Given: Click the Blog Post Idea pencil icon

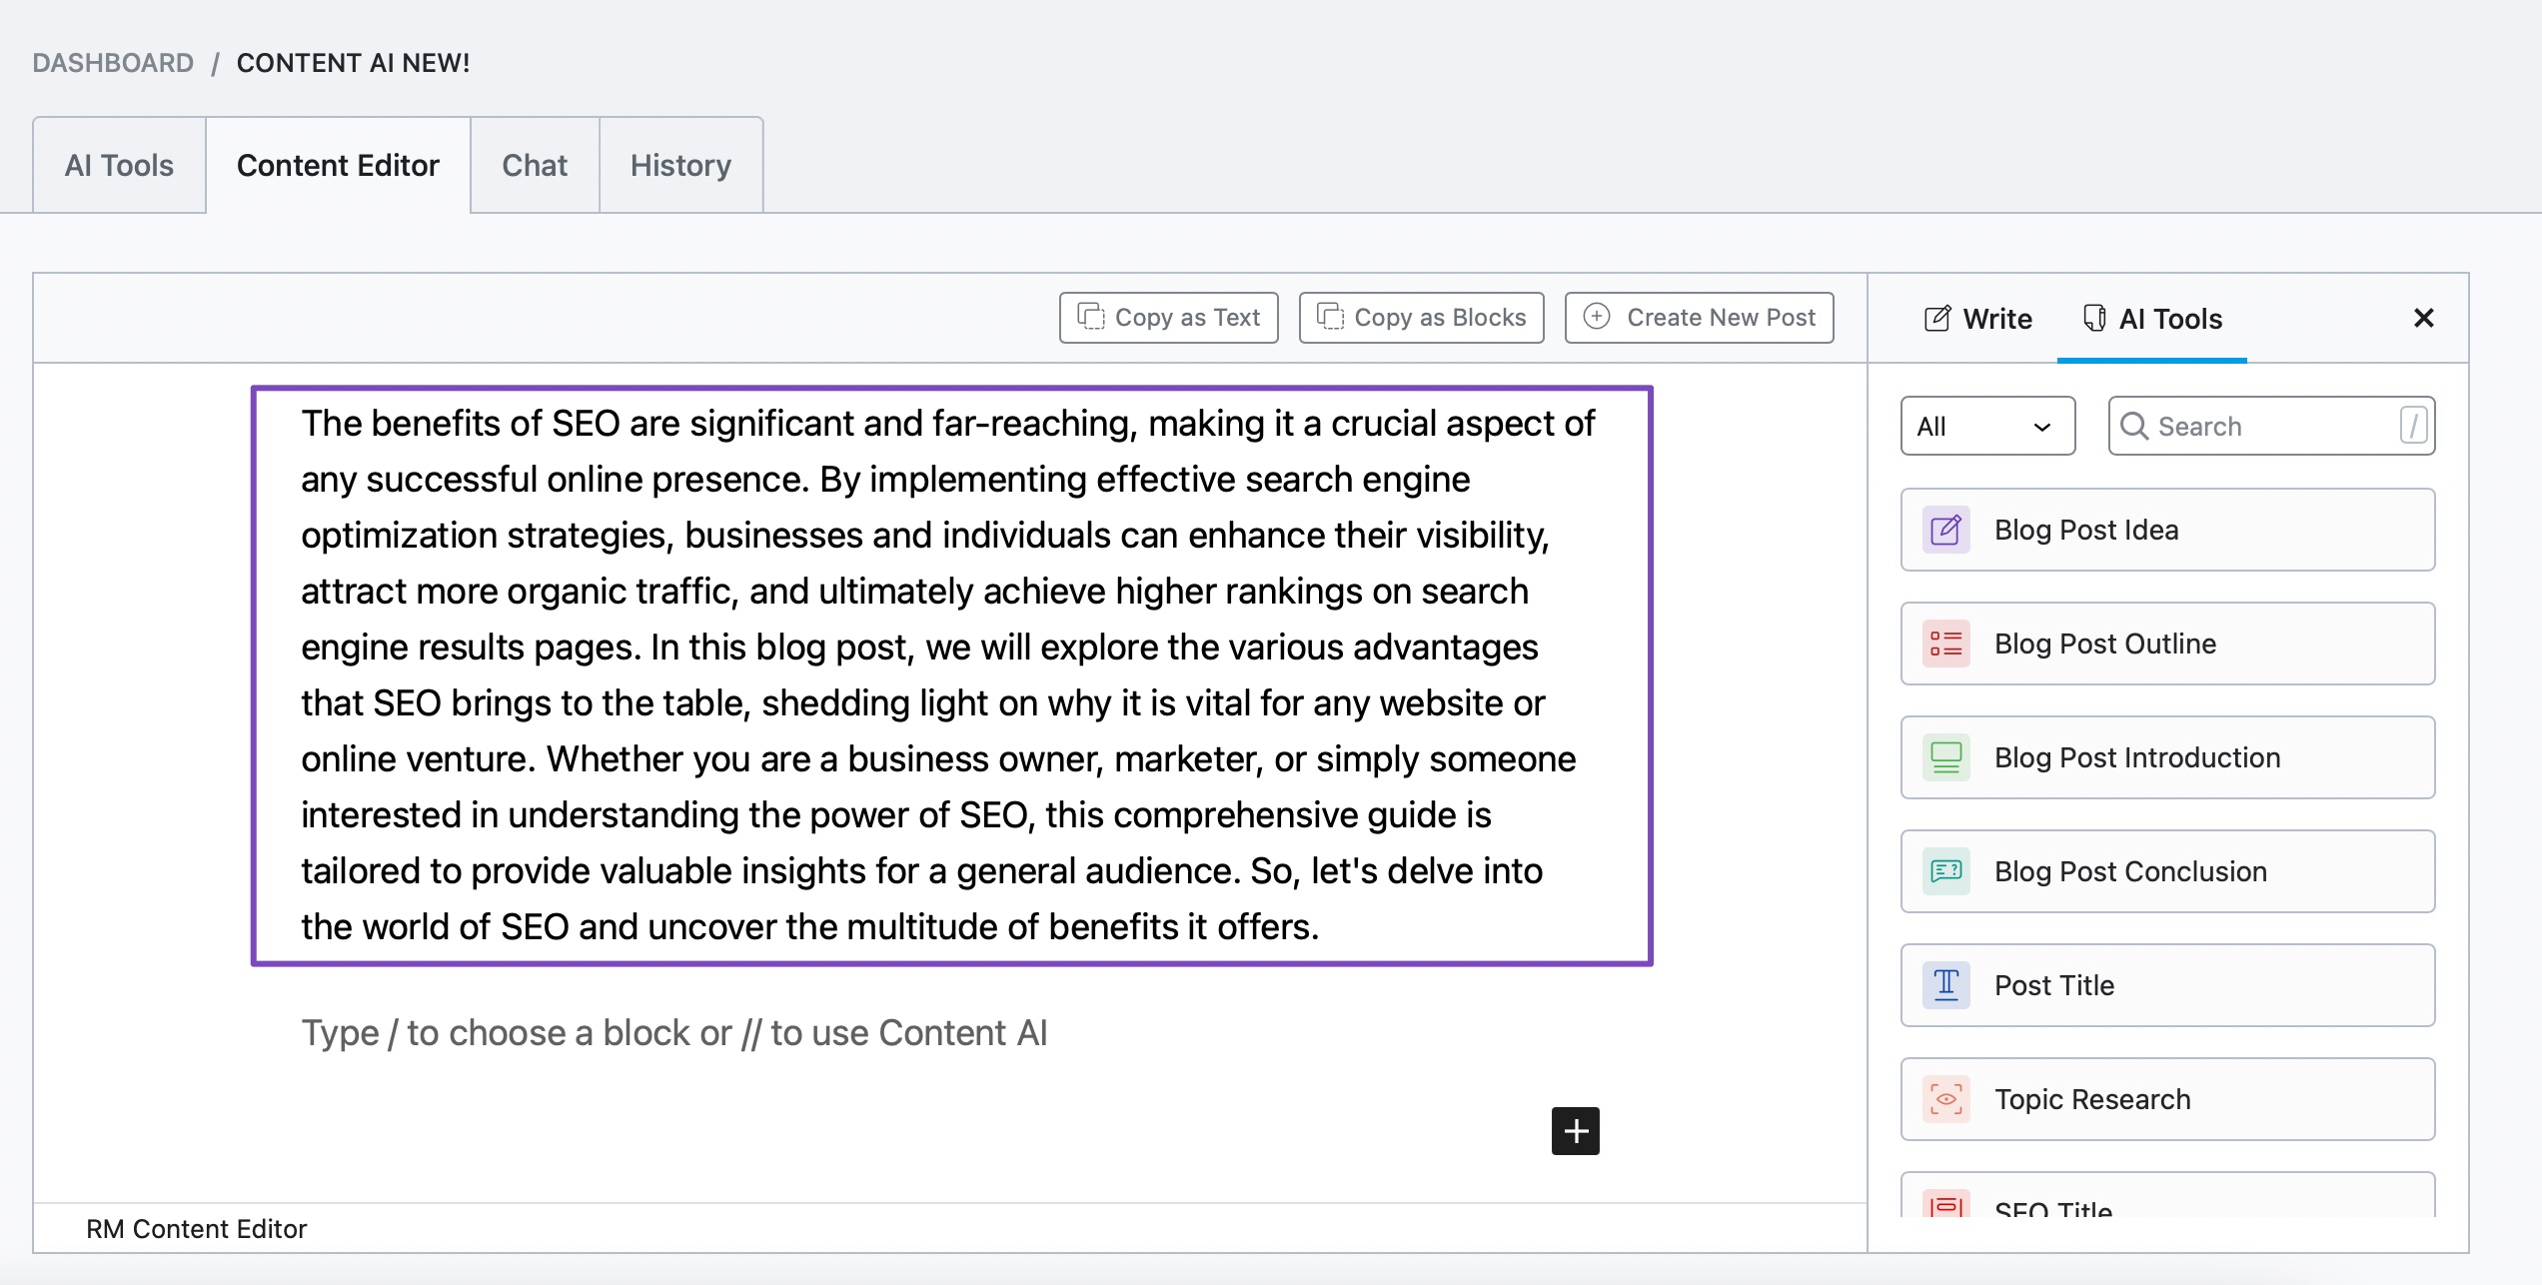Looking at the screenshot, I should click(x=1945, y=530).
